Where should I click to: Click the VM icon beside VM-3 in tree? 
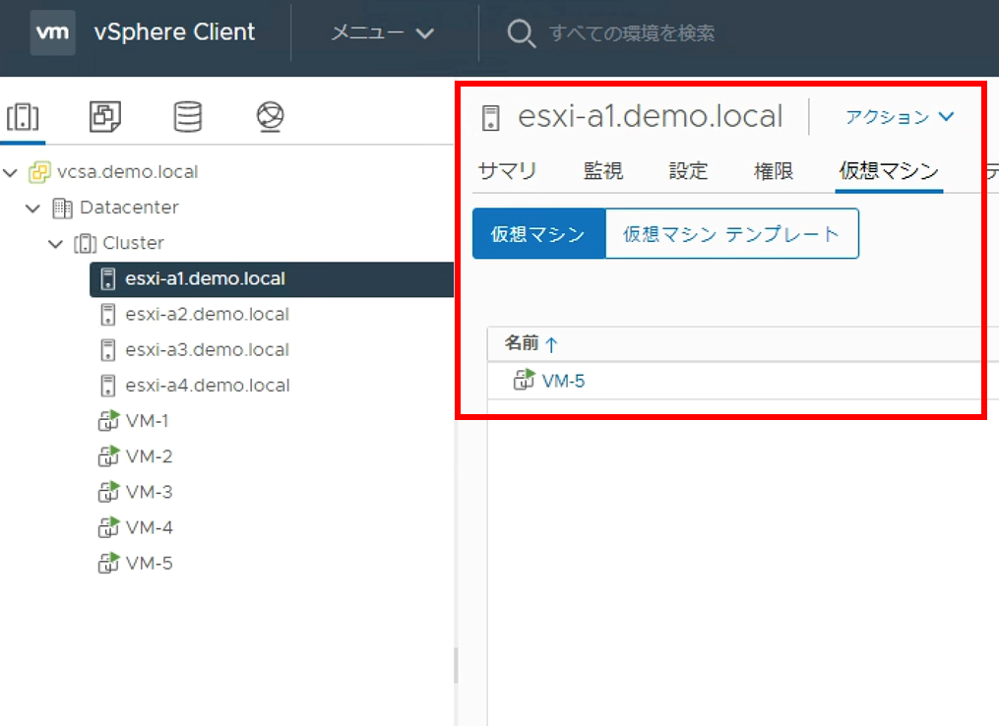pyautogui.click(x=108, y=492)
